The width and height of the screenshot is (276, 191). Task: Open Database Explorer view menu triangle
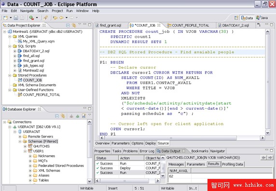(x=90, y=115)
